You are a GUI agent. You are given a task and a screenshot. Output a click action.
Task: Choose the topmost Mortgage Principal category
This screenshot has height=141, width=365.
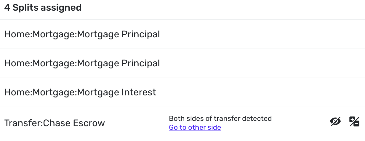pos(82,35)
